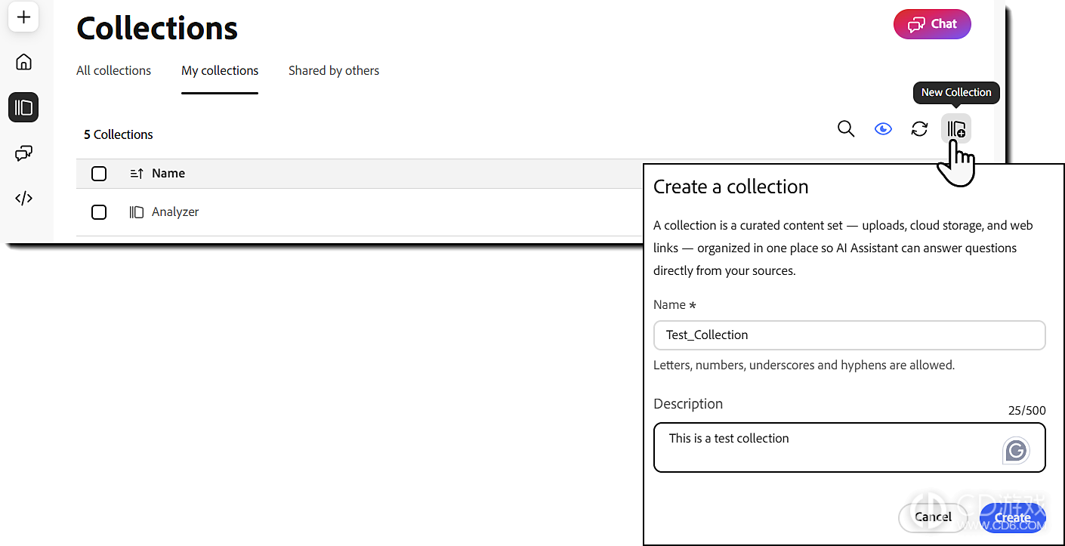This screenshot has height=546, width=1065.
Task: Select the Collections icon in the sidebar
Action: (x=23, y=107)
